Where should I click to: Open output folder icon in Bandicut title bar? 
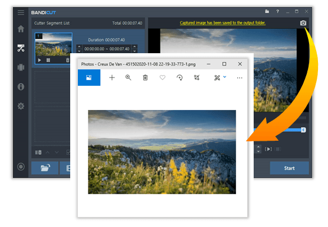267,11
